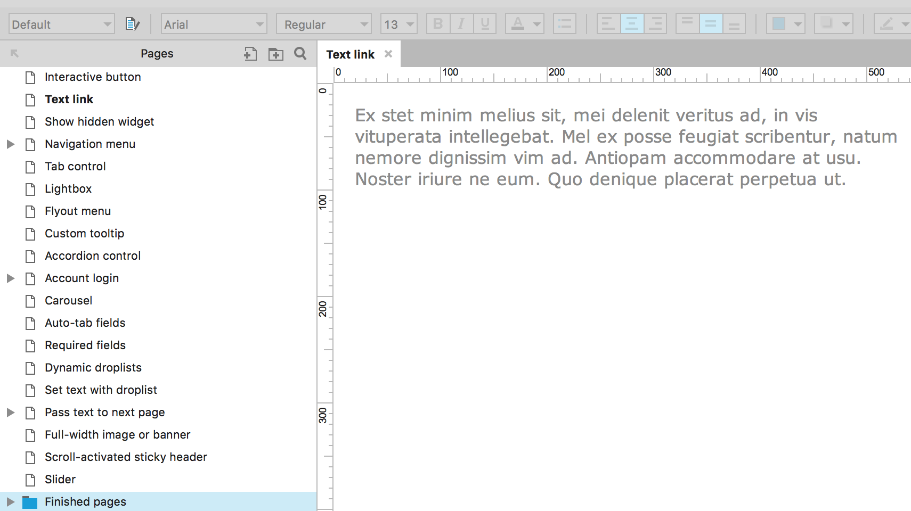Select the Pass text to next page item
The height and width of the screenshot is (511, 911).
[x=105, y=412]
